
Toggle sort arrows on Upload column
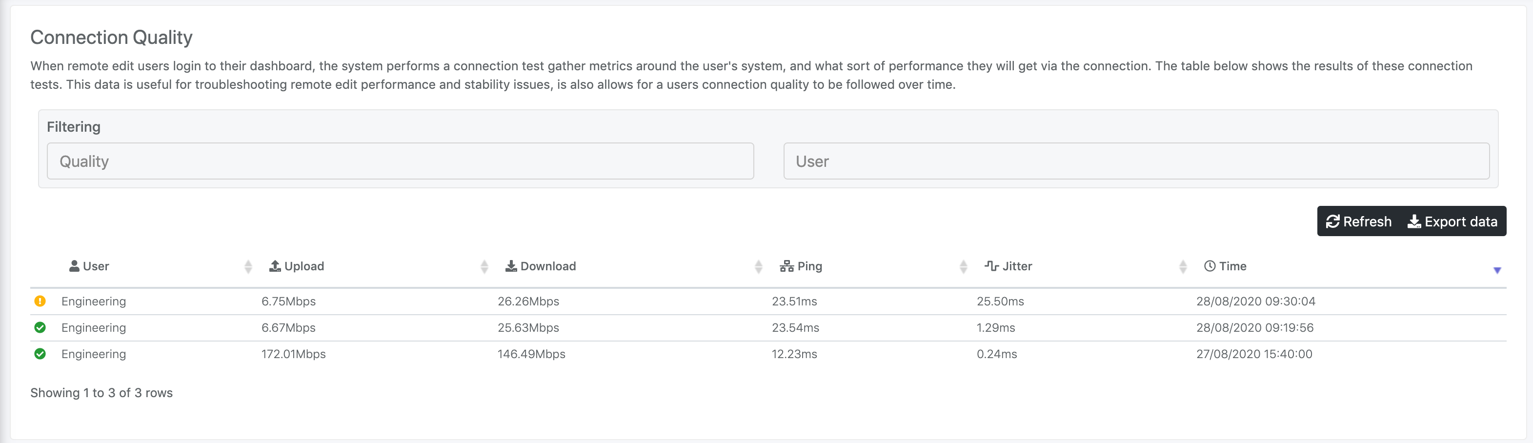484,267
